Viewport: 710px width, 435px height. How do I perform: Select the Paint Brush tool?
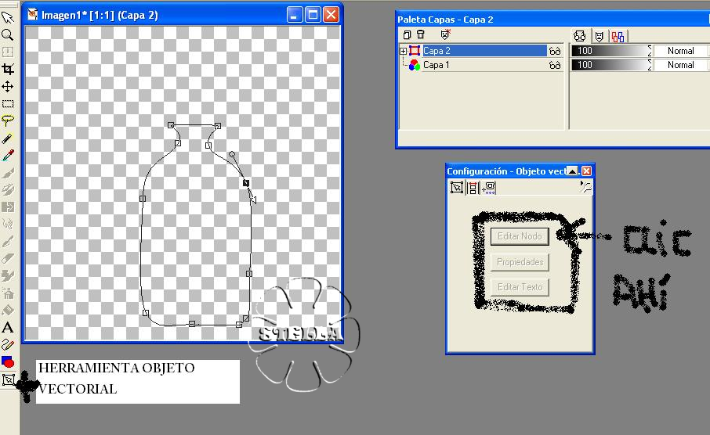8,172
